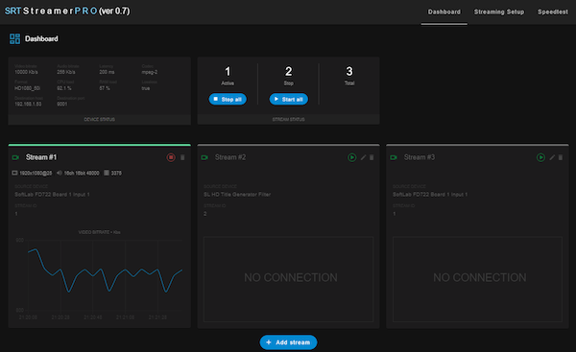Select the Stream #3 title
The image size is (576, 352).
tap(420, 157)
